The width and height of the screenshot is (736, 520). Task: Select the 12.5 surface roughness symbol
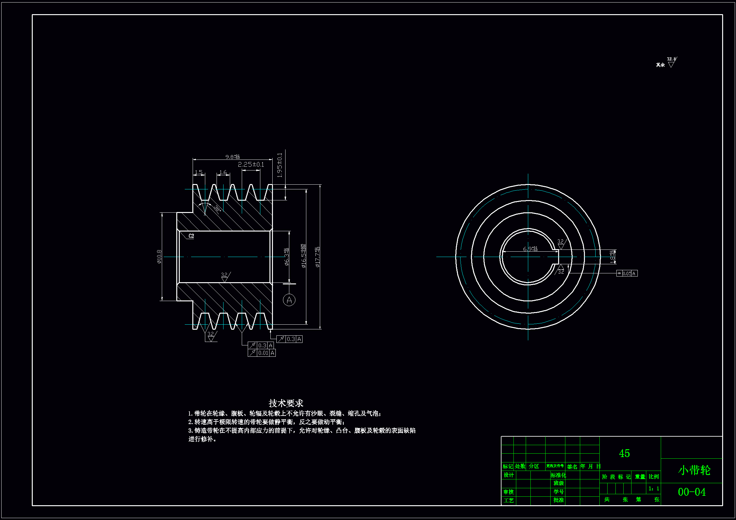point(671,62)
